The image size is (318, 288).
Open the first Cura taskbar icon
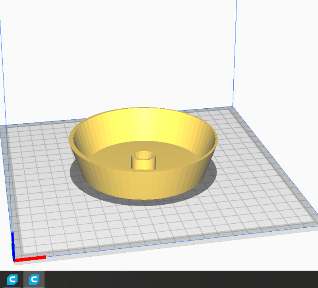[12, 280]
